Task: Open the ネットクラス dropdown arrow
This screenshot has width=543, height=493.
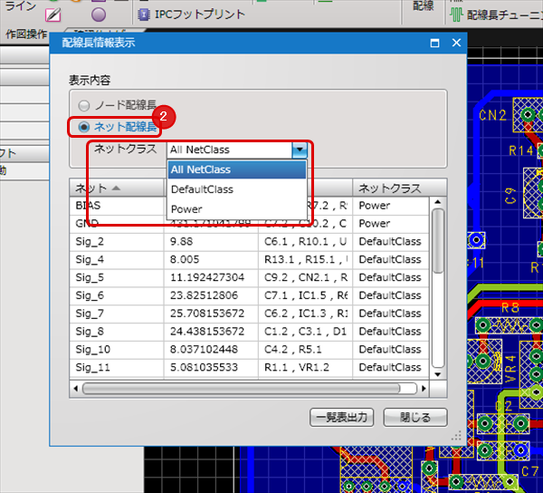Action: pos(300,150)
